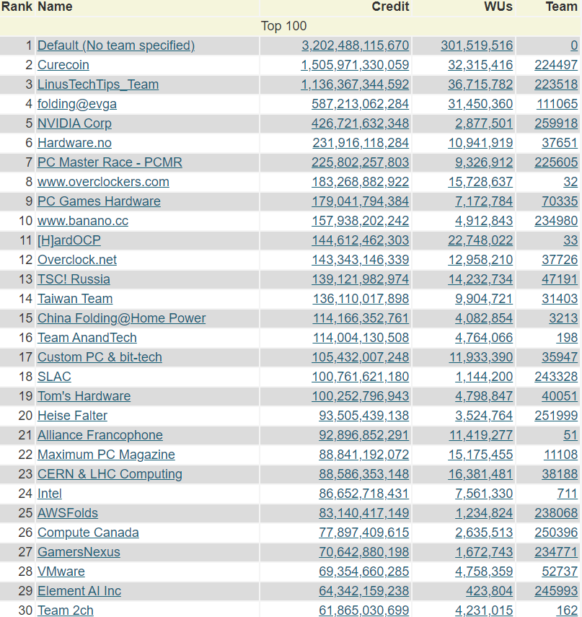
Task: Open NVIDIA Corp team link
Action: click(74, 123)
